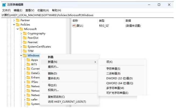Choose 复制项名称(C) in context menu
The height and width of the screenshot is (110, 176).
tap(70, 97)
